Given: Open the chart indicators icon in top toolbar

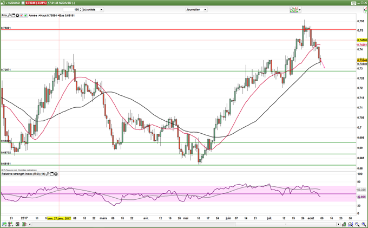Looking at the screenshot, I should click(294, 10).
